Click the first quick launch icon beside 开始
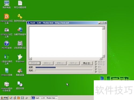This screenshot has width=134, height=100. coord(11,98)
